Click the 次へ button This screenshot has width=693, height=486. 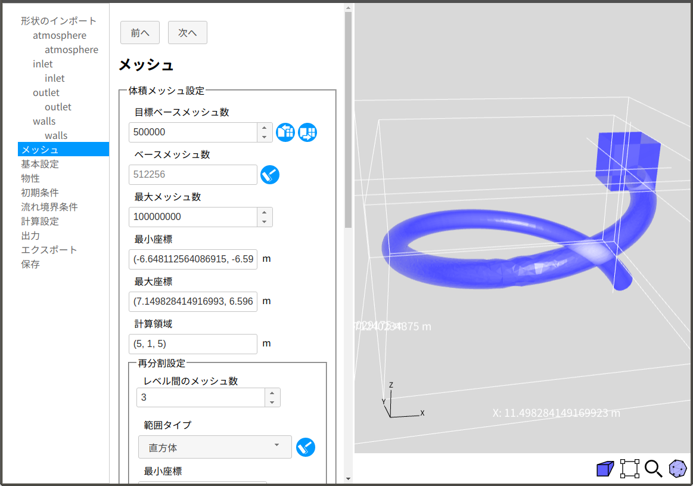(187, 33)
